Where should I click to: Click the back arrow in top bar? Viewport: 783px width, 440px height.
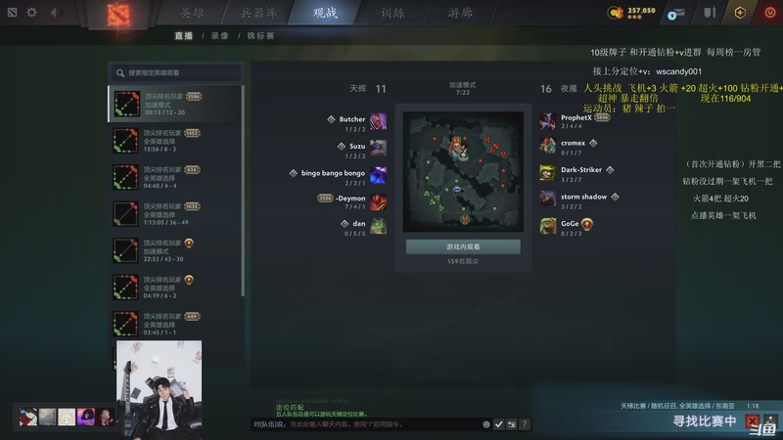pos(54,12)
